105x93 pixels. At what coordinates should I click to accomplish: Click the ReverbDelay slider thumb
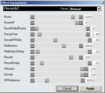tap(42, 63)
